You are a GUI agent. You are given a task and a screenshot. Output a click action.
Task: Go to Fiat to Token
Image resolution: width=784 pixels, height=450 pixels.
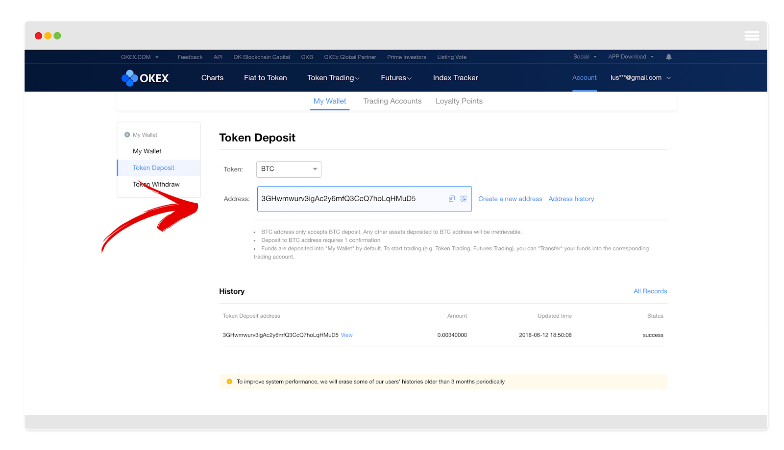[266, 78]
